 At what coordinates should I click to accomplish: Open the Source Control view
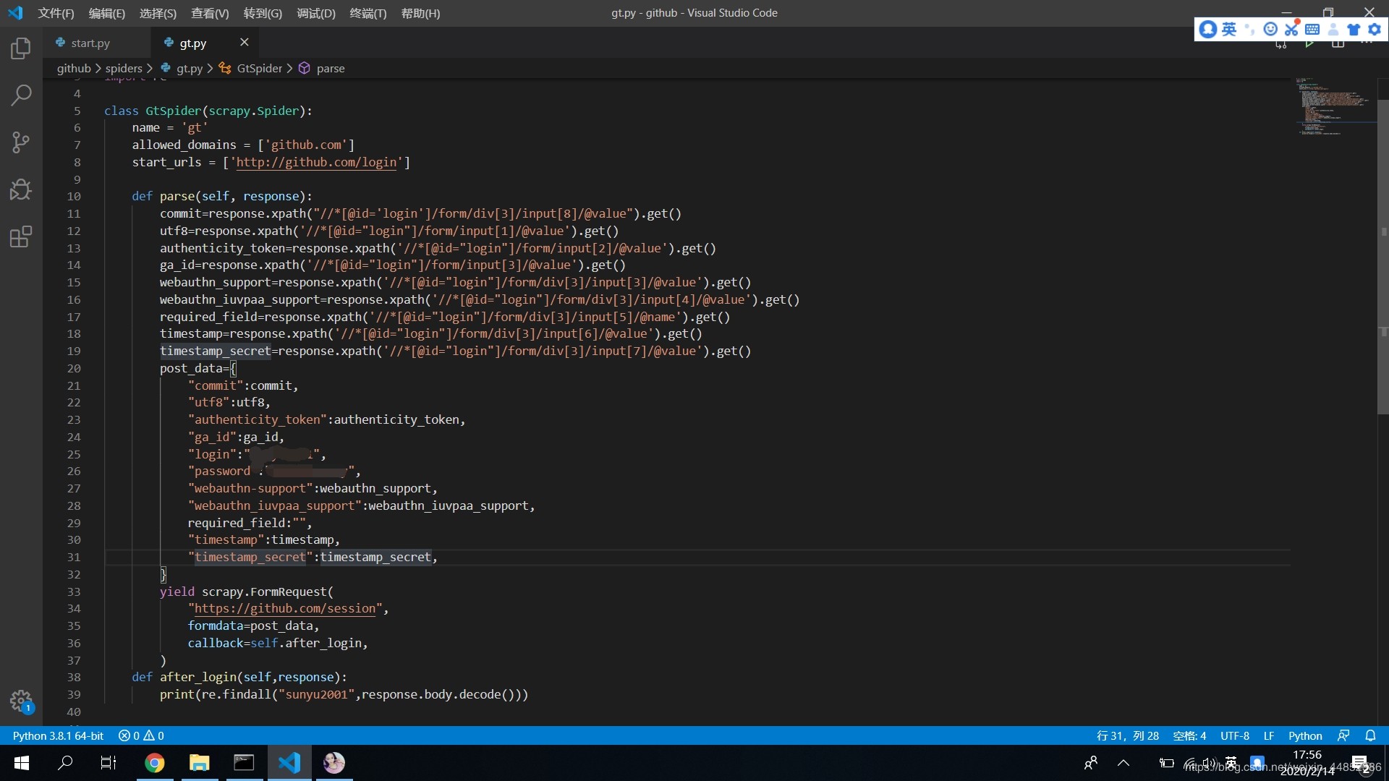[x=21, y=142]
